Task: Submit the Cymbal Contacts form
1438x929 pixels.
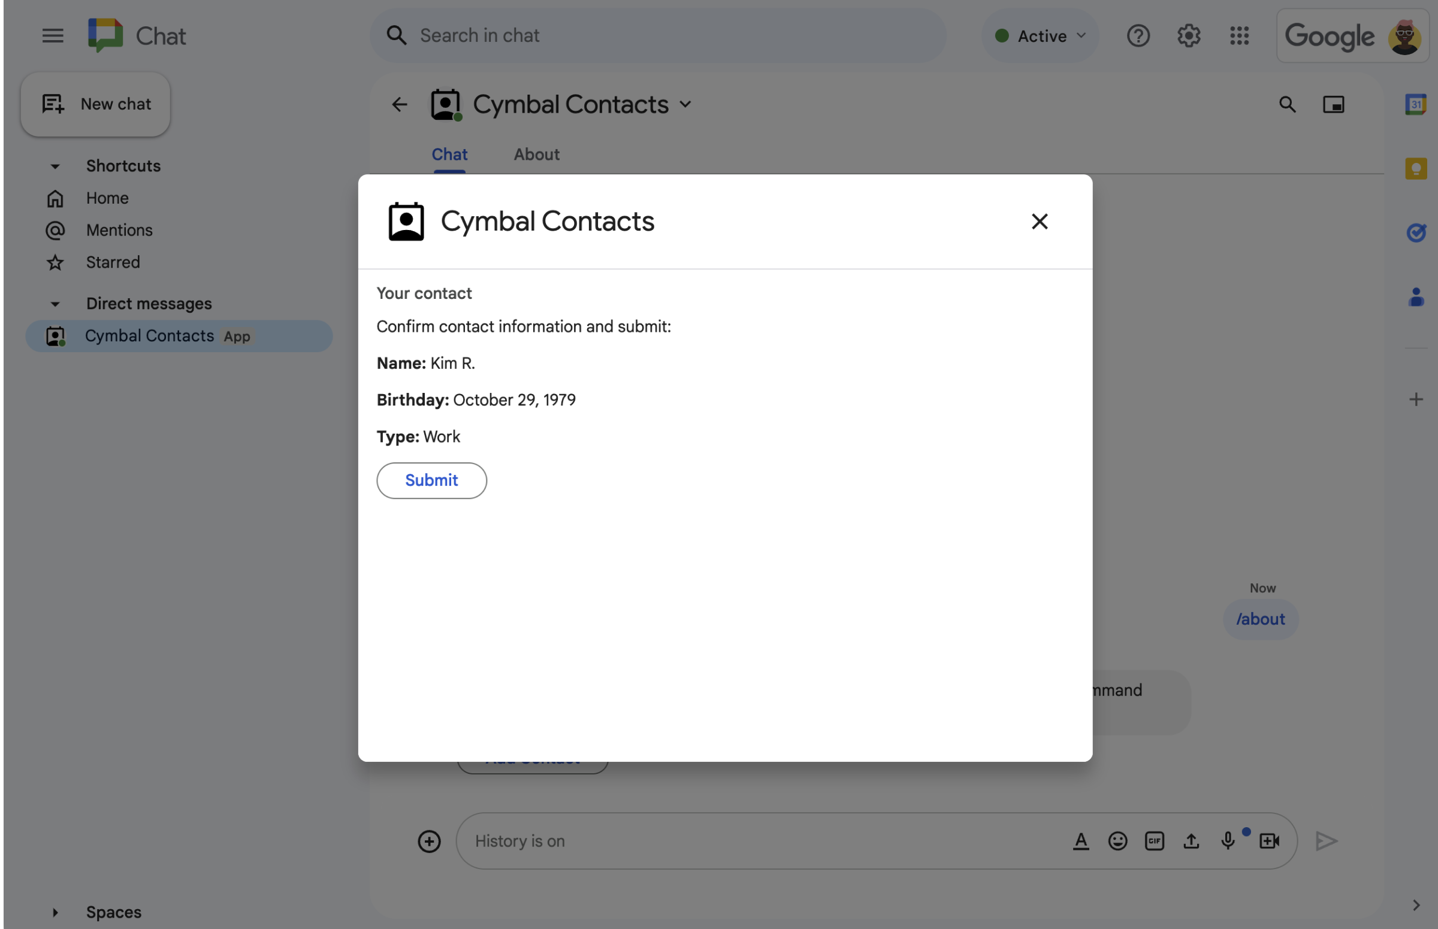Action: tap(431, 480)
